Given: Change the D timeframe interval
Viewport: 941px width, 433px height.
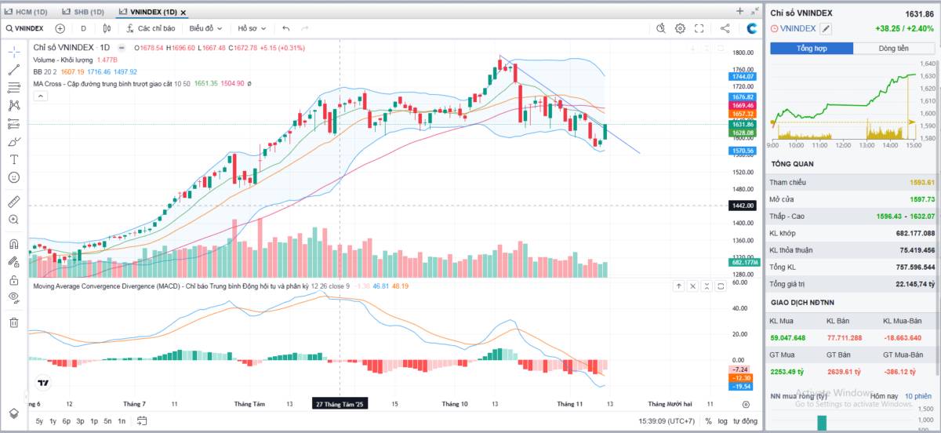Looking at the screenshot, I should tap(83, 28).
